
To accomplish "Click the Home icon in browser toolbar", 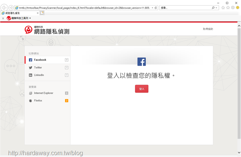I will [x=223, y=8].
